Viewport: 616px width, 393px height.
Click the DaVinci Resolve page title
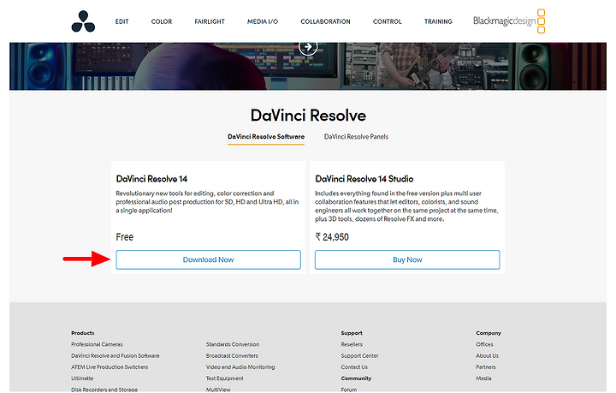point(308,116)
